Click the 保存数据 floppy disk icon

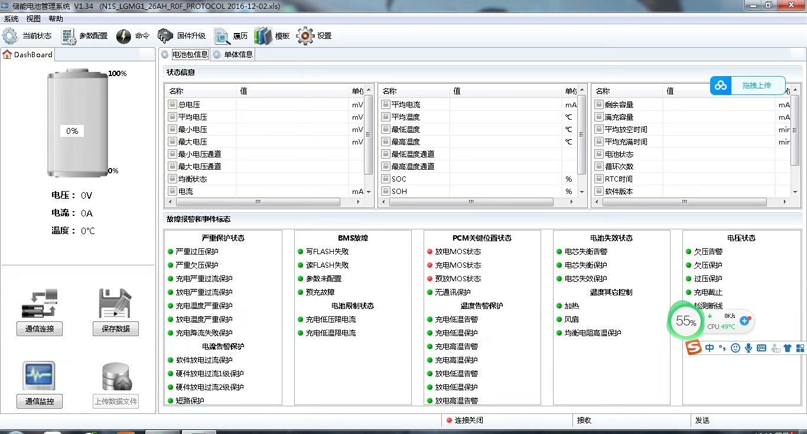115,304
